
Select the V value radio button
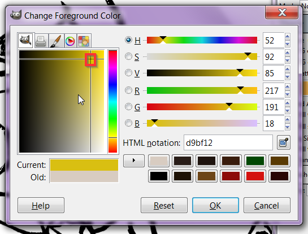pyautogui.click(x=128, y=73)
